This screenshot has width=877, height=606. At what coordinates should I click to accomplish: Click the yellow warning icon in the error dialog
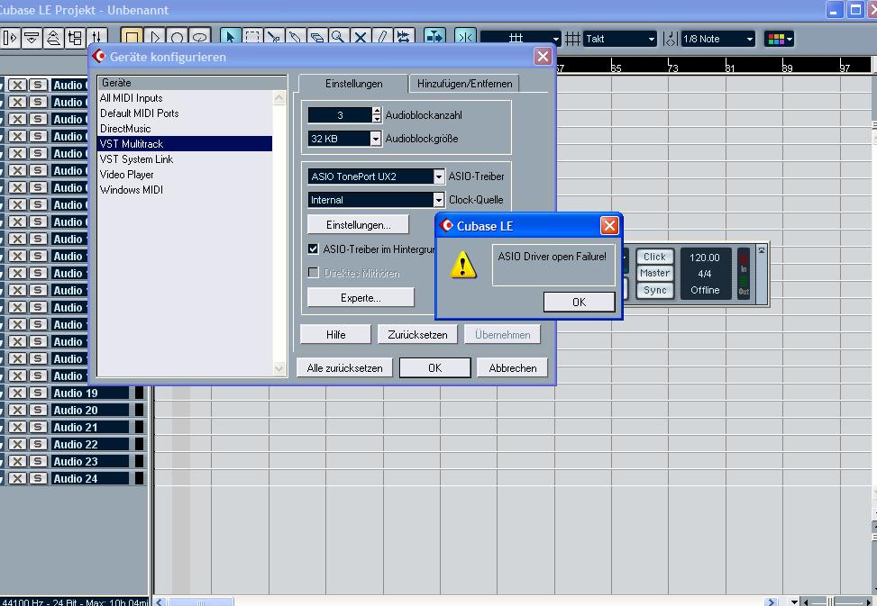[x=463, y=265]
